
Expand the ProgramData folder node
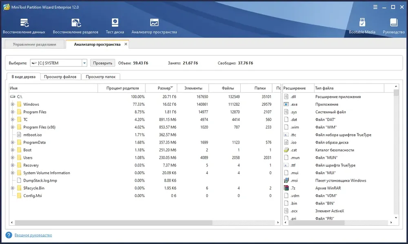(x=12, y=142)
